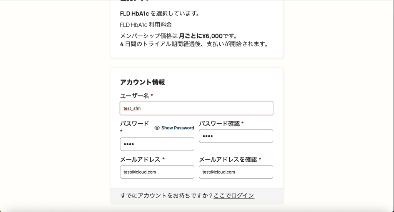This screenshot has width=394, height=212.
Task: Click into the パスワード input field
Action: pyautogui.click(x=157, y=144)
